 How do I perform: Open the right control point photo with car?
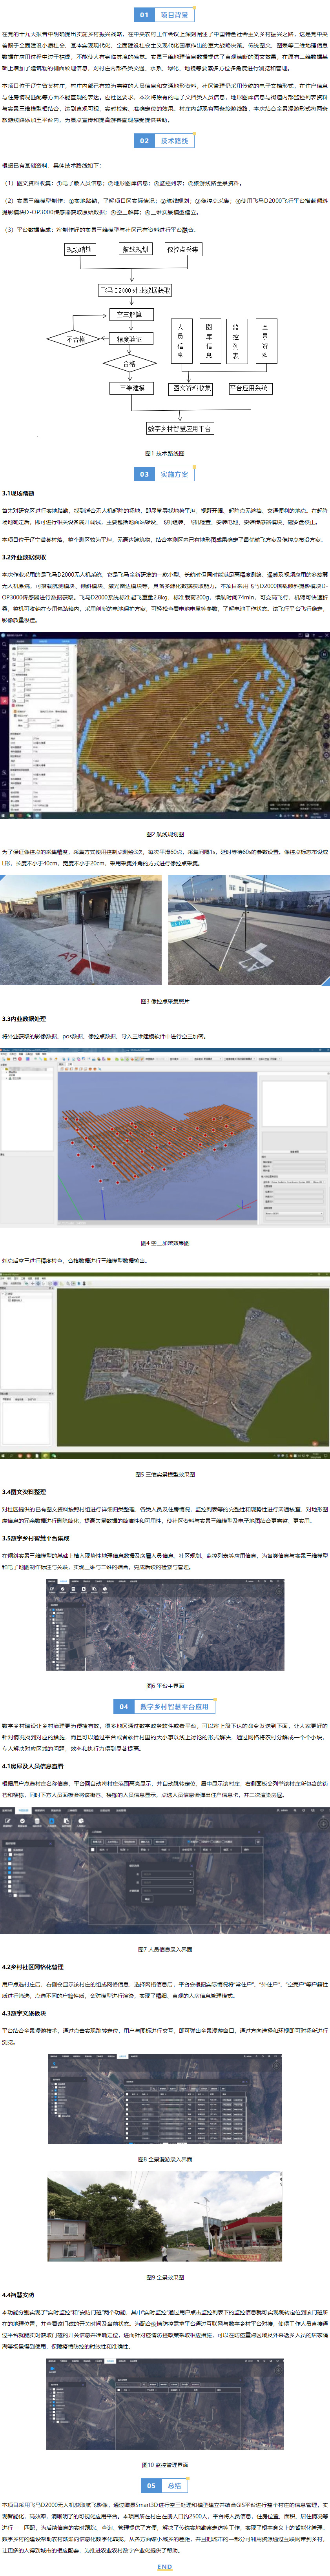pos(249,930)
